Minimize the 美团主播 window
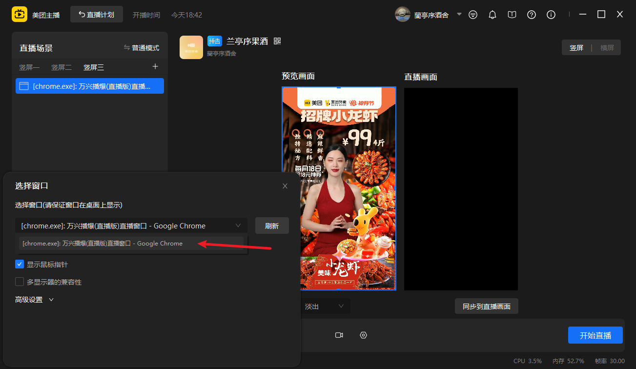Viewport: 636px width, 369px height. (x=583, y=15)
